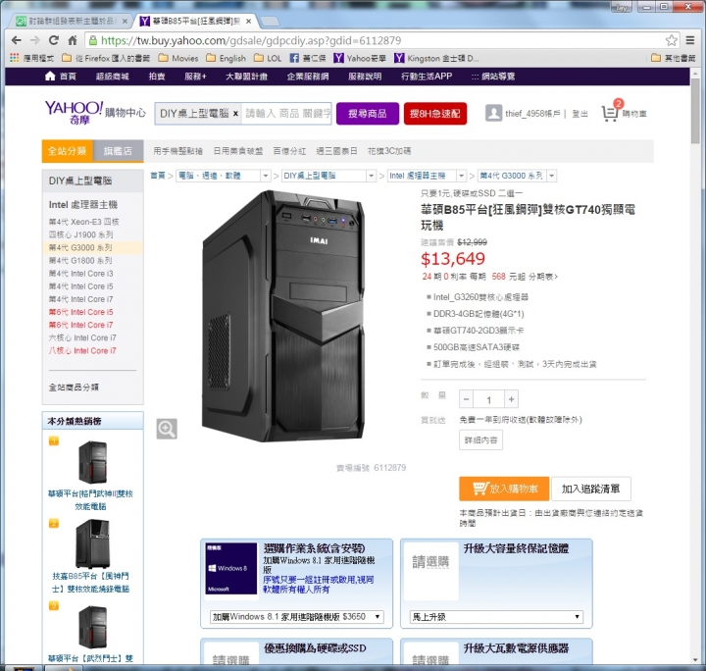Open the first best-seller product thumbnail

pos(92,462)
